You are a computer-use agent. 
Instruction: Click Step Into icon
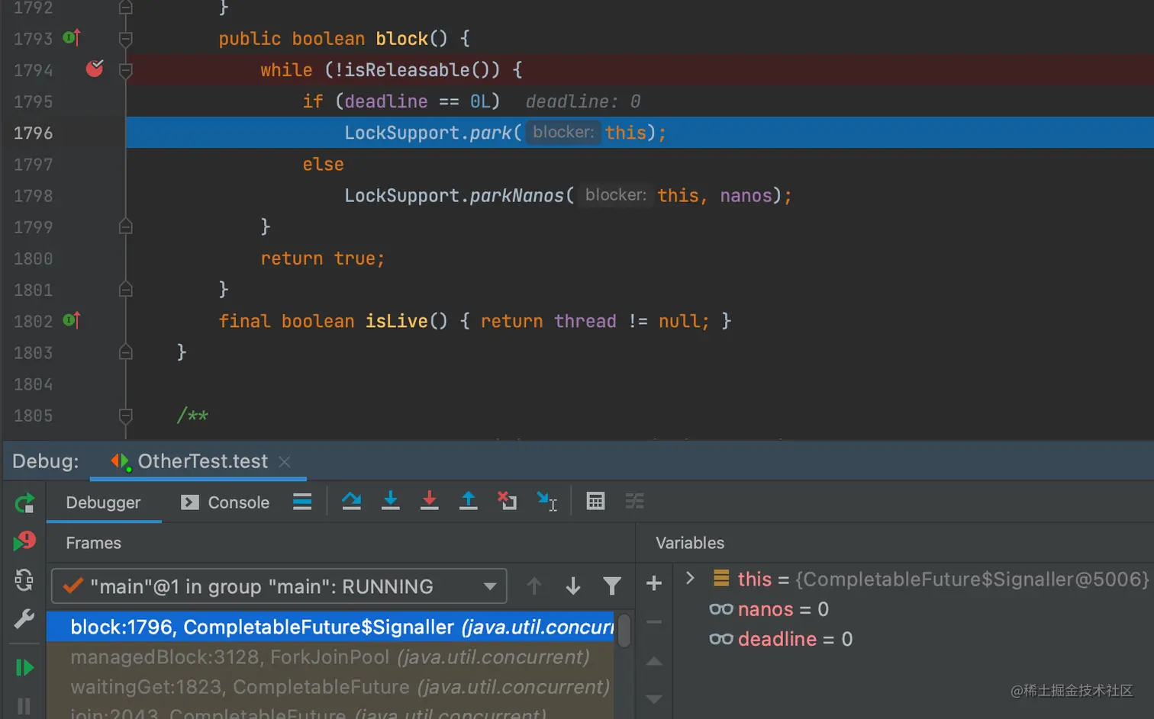click(x=391, y=501)
